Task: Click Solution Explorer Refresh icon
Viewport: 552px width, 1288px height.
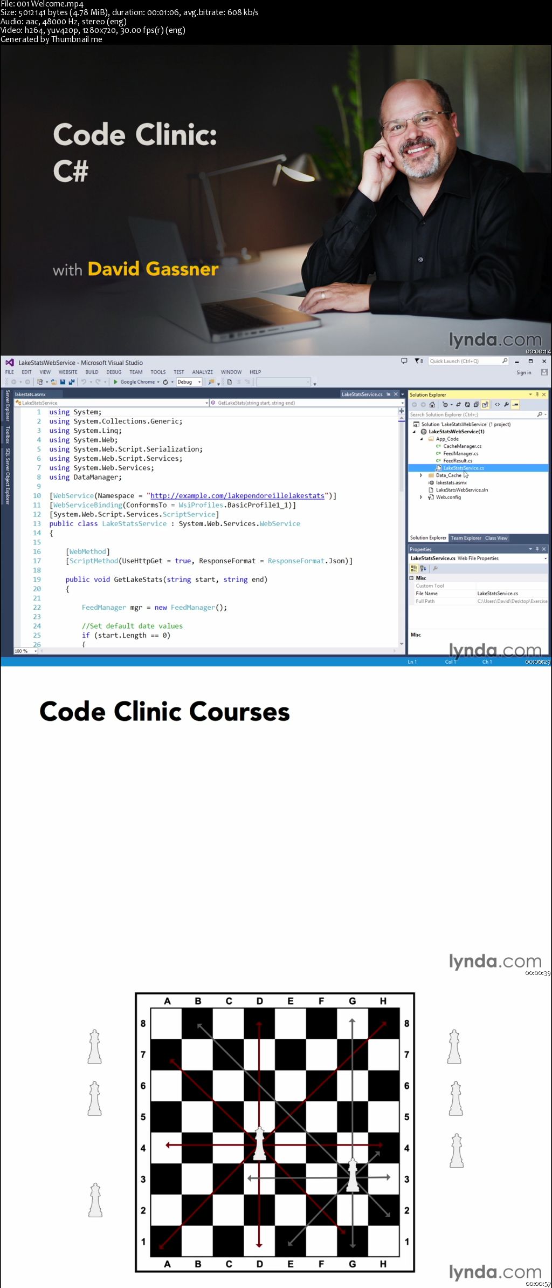Action: tap(467, 405)
